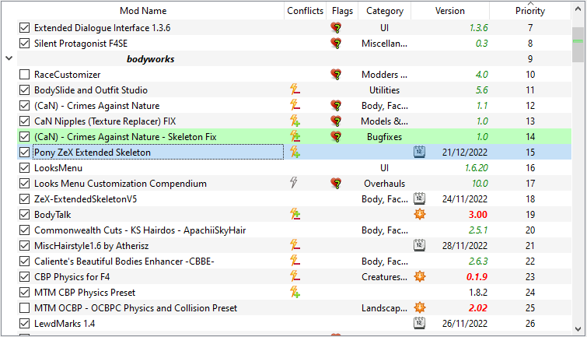The width and height of the screenshot is (587, 337).
Task: Click the heart flag for Looks Menu Customization Compendium
Action: point(336,184)
